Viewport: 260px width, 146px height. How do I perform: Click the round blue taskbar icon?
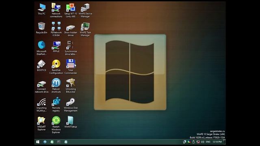coord(45,142)
